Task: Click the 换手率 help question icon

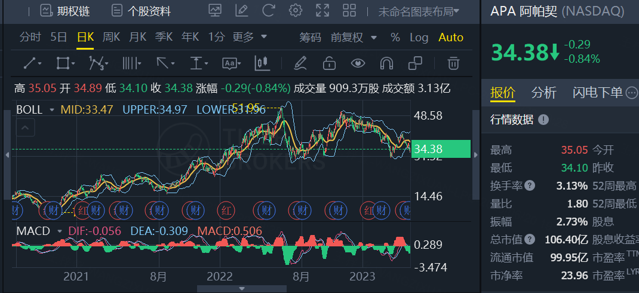Action: tap(529, 186)
